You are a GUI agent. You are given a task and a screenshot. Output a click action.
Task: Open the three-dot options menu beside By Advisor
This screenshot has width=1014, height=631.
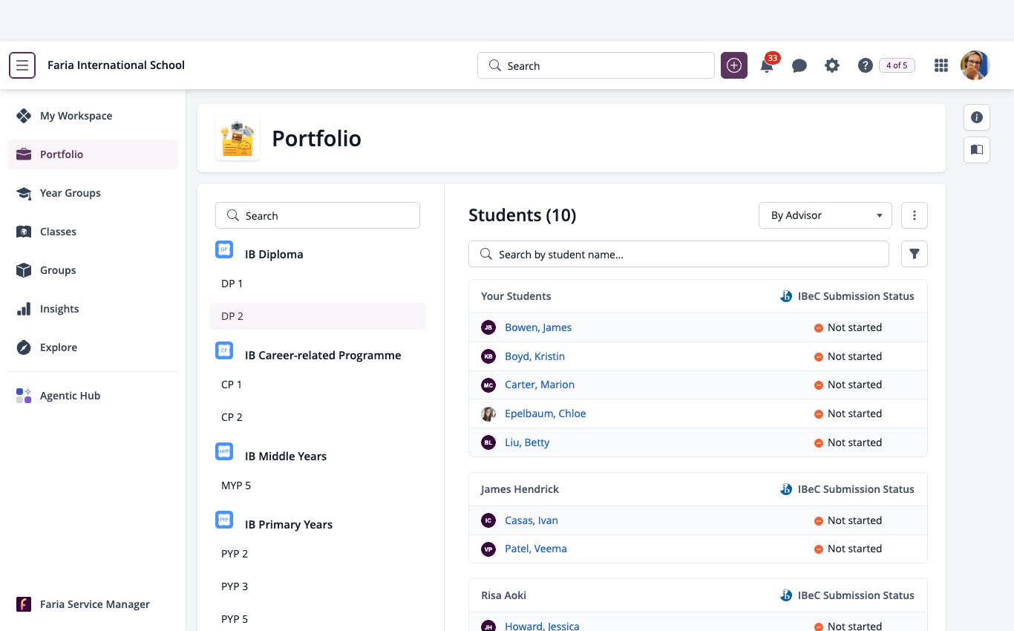point(915,215)
